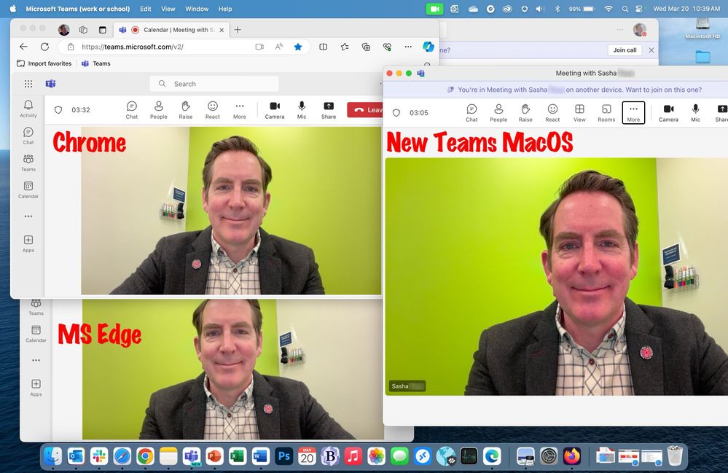Open View options in New Teams window

[x=579, y=113]
